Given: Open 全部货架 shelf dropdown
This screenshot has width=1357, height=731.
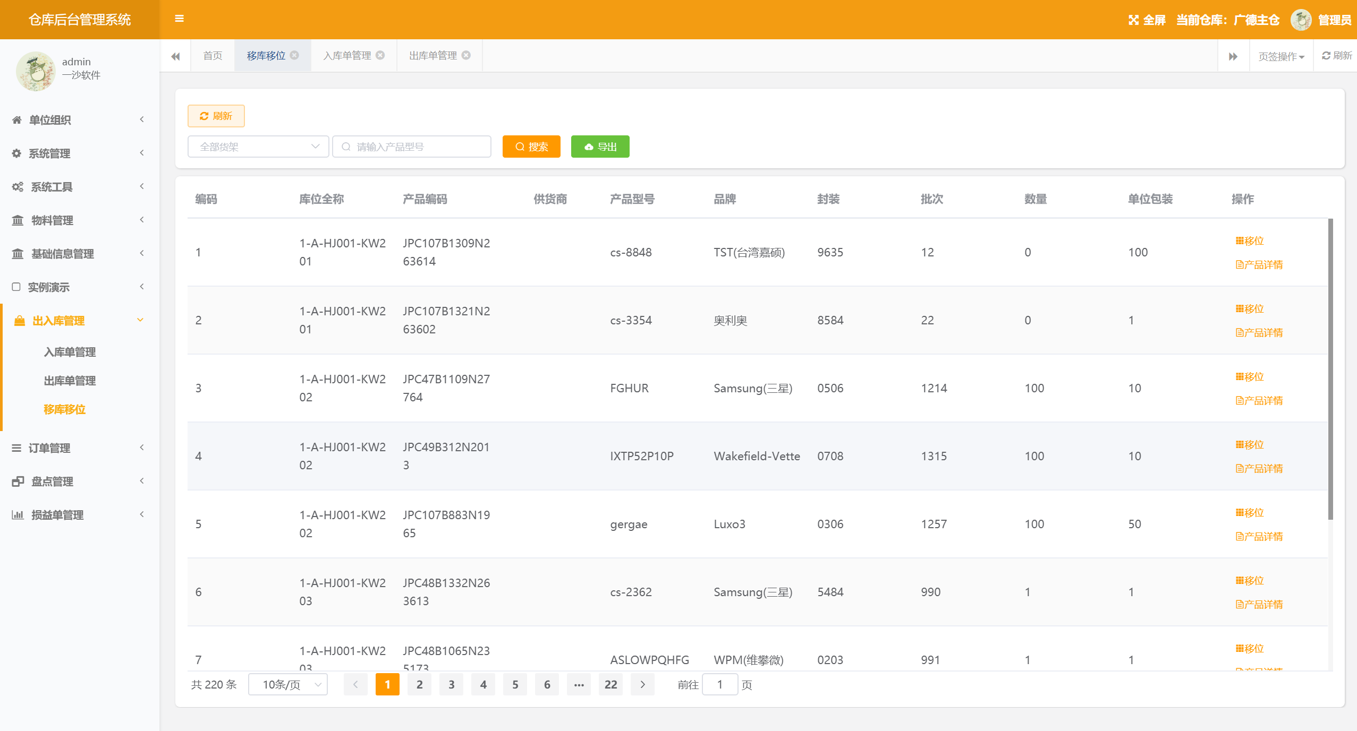Looking at the screenshot, I should (x=258, y=147).
